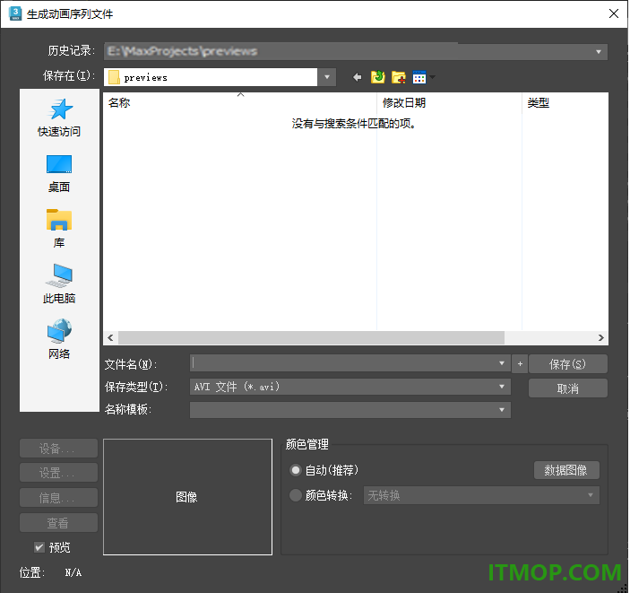Open Network location in sidebar
Screen dimensions: 630x593
(59, 339)
